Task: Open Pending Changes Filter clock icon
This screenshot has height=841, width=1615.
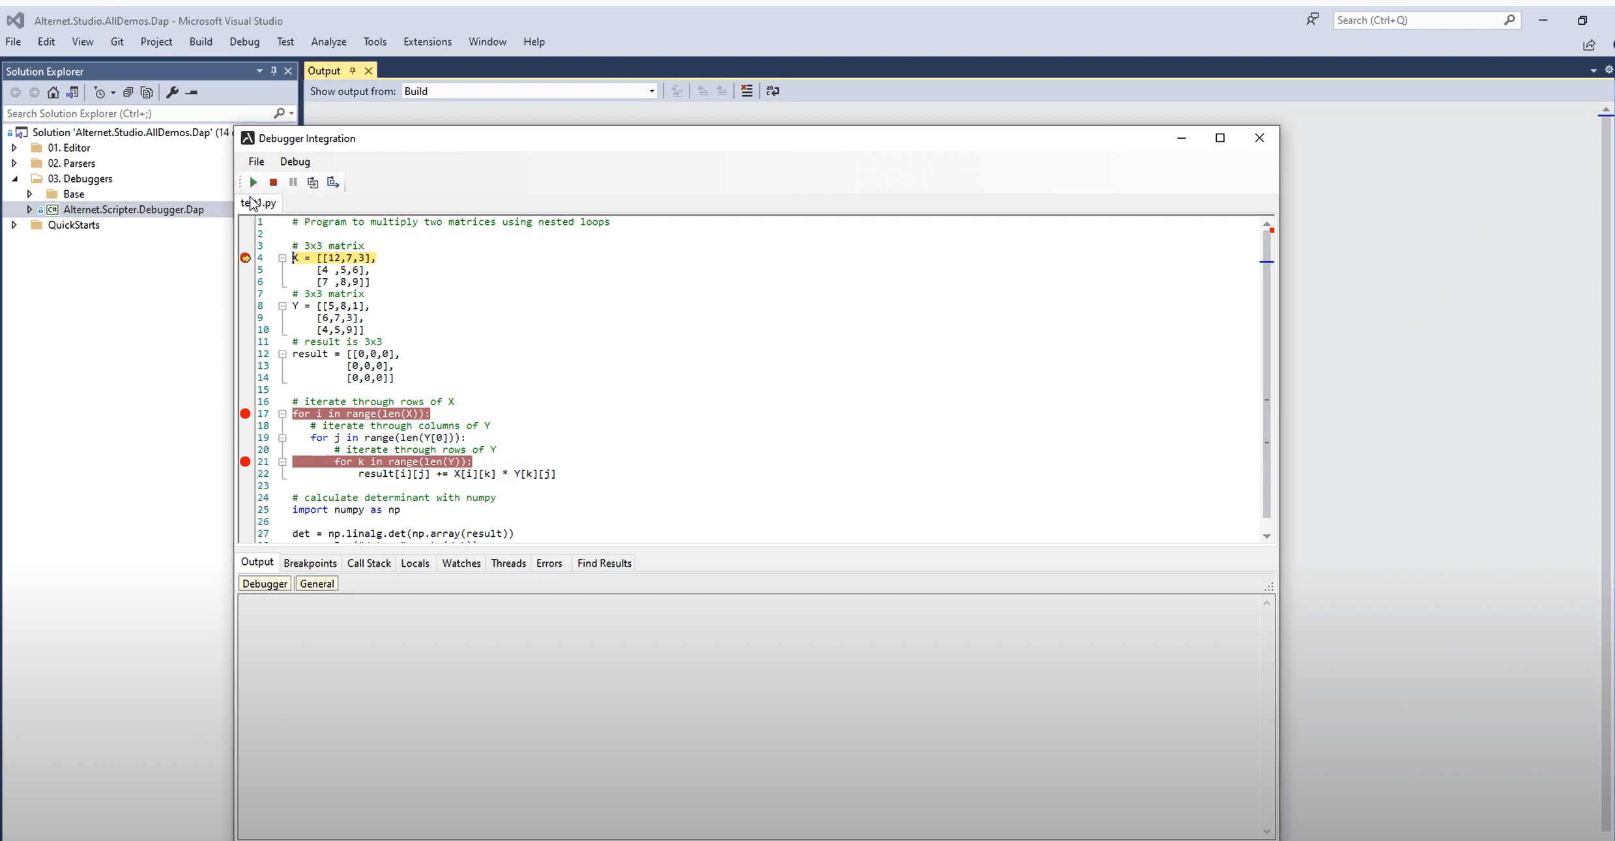Action: [100, 93]
